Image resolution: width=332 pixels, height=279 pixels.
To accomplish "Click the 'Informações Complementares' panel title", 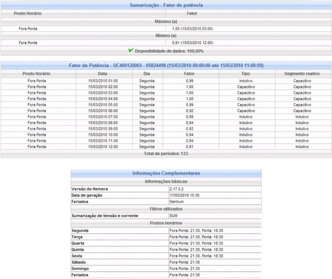I will [166, 174].
